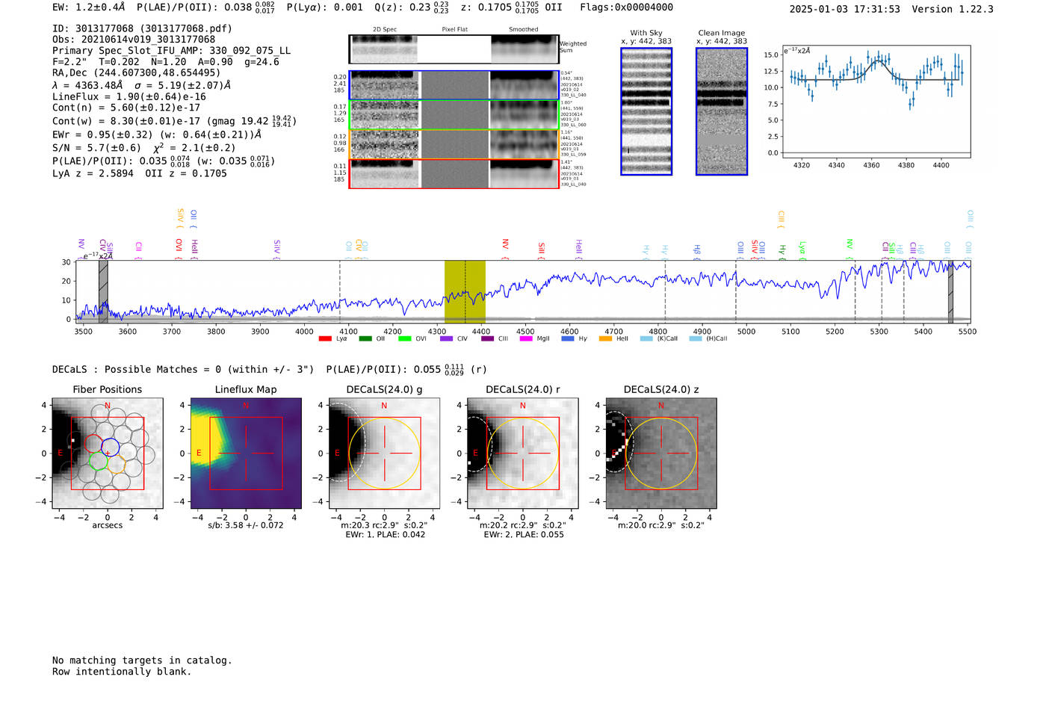Click the 's/b: 3.58 +/- 0.072' caption
Image resolution: width=1046 pixels, height=712 pixels.
pos(246,525)
